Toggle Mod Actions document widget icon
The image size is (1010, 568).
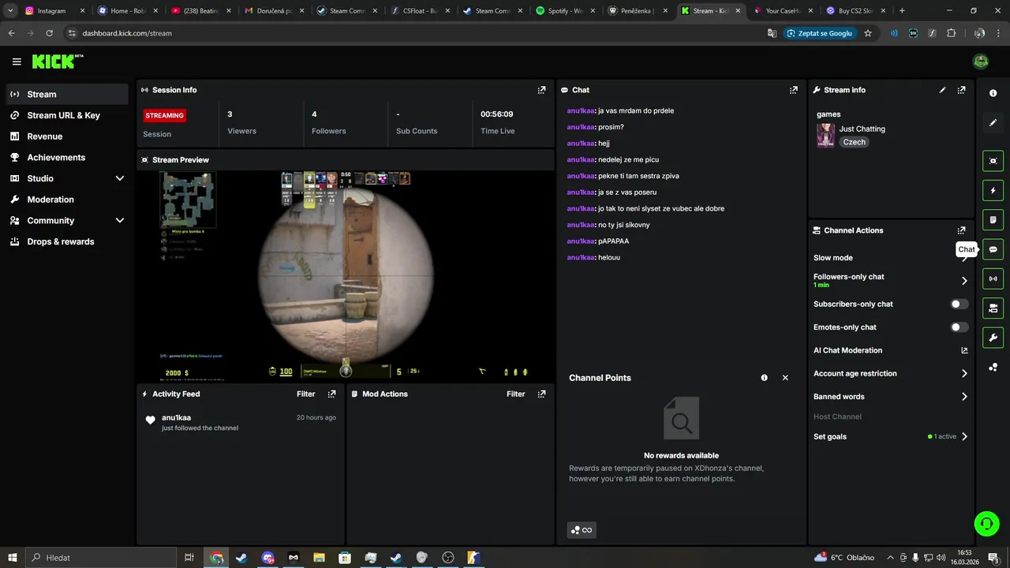click(993, 219)
